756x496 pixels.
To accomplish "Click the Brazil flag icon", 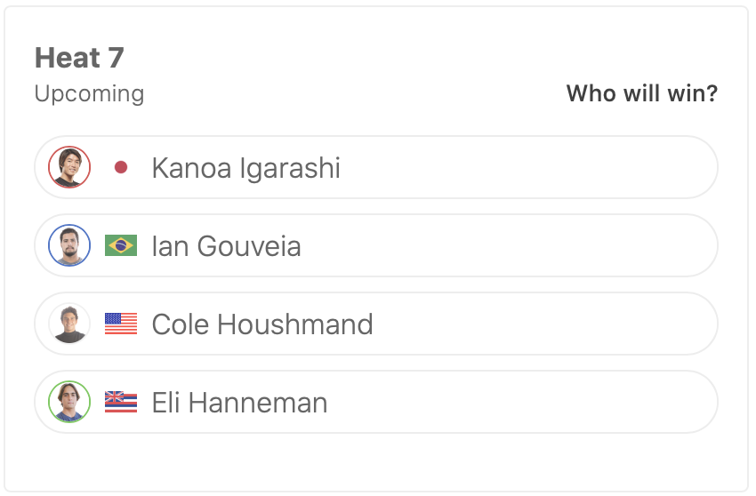I will [121, 245].
